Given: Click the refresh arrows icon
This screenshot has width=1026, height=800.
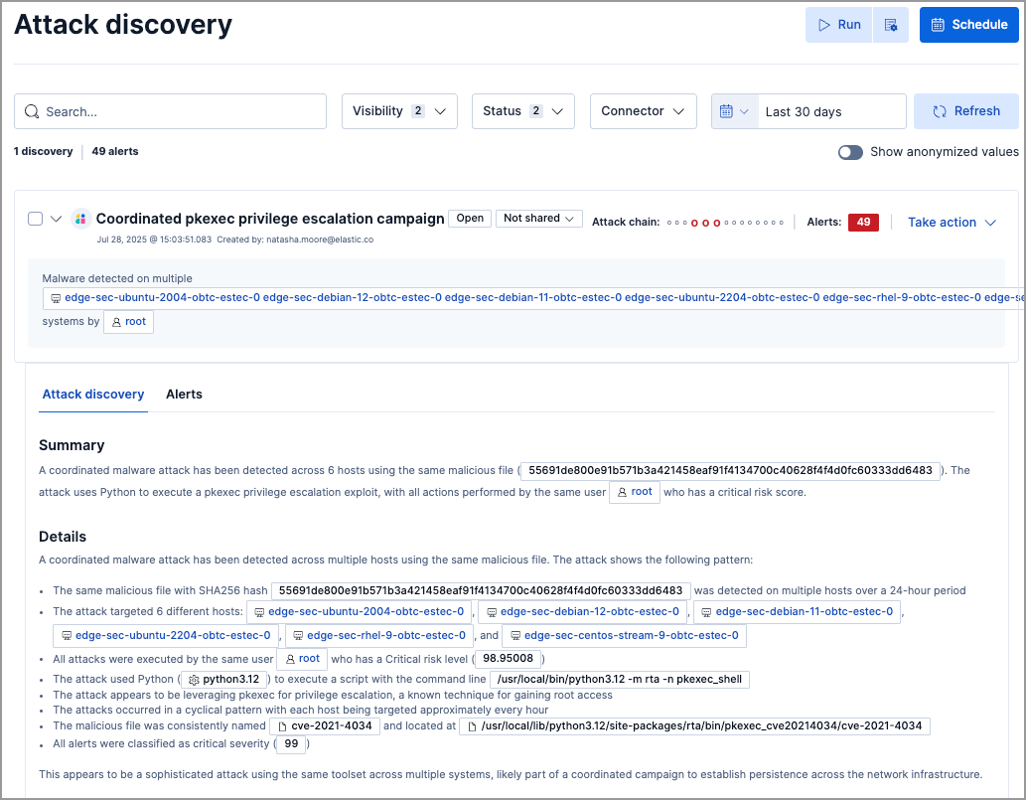Looking at the screenshot, I should coord(938,110).
